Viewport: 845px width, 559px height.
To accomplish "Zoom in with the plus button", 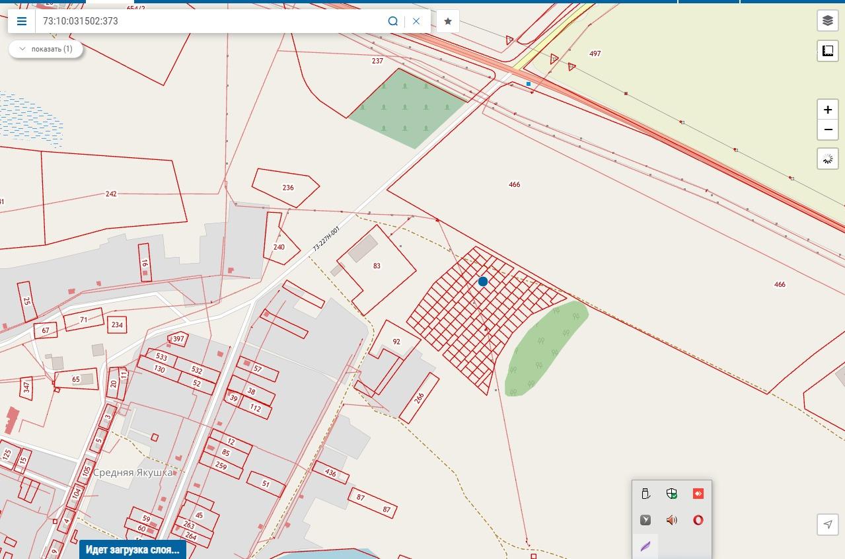I will tap(828, 110).
